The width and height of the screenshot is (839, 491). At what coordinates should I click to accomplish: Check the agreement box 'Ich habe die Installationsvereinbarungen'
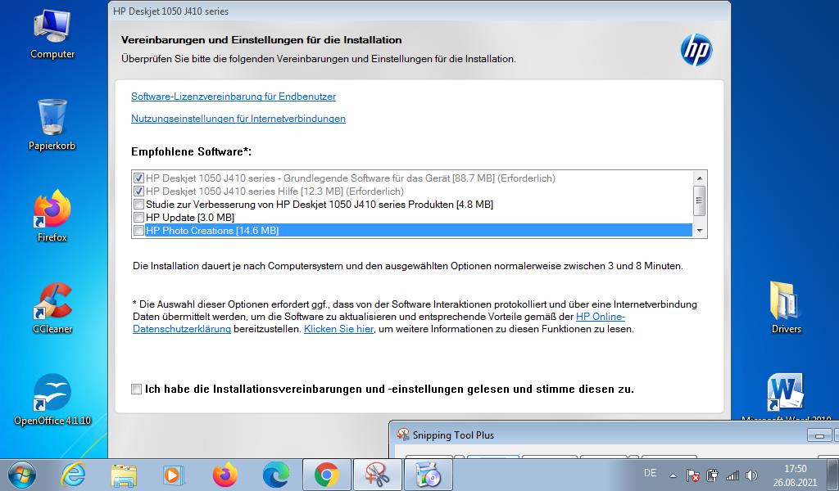tap(137, 389)
